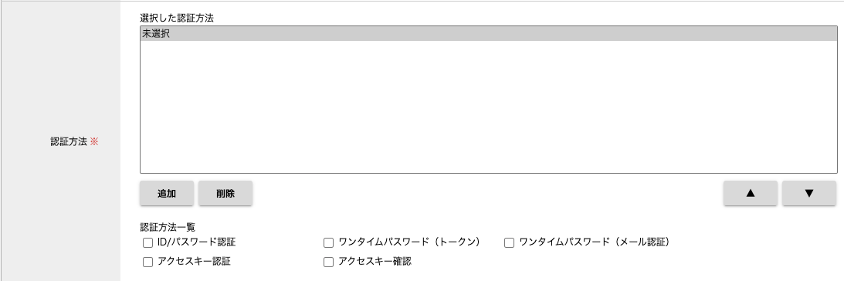Enable the ワンタイムパスワード（トークン） checkbox
This screenshot has width=844, height=281.
click(x=328, y=242)
